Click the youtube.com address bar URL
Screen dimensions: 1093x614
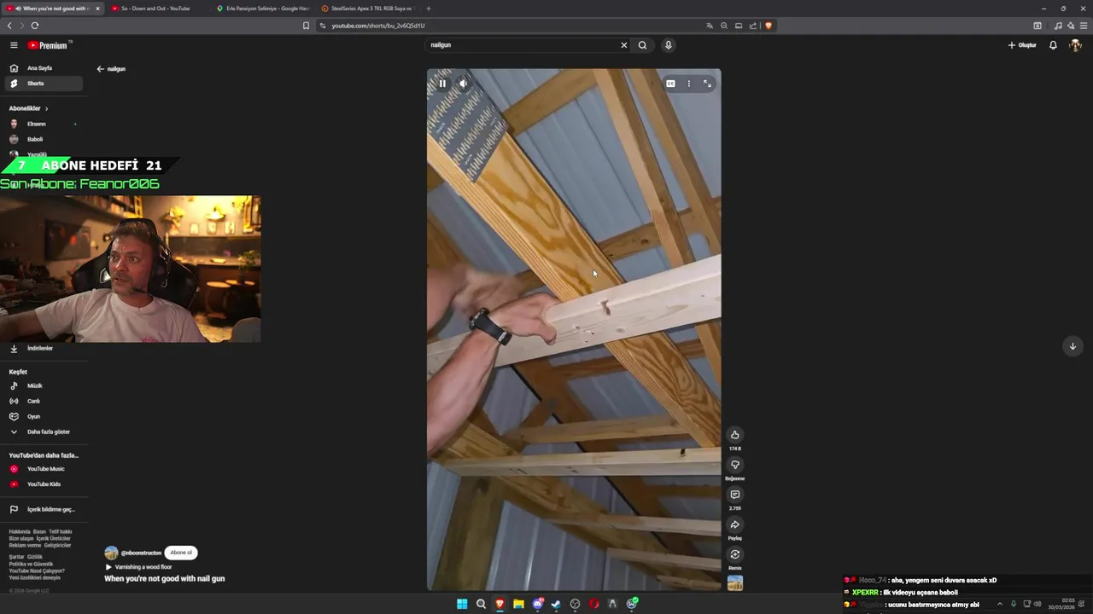[378, 26]
